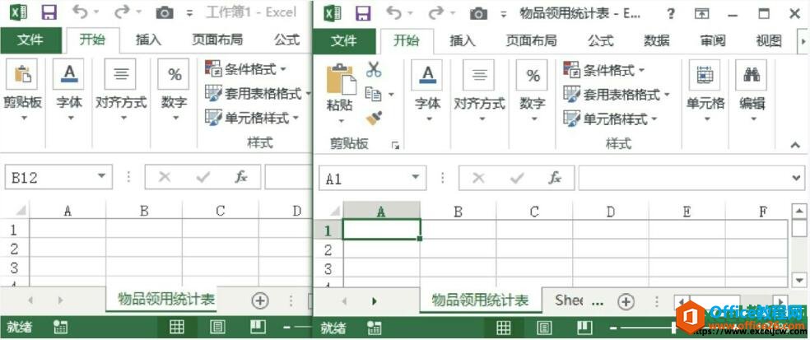Open 单元格样式 in 工作簿1 window

(252, 118)
